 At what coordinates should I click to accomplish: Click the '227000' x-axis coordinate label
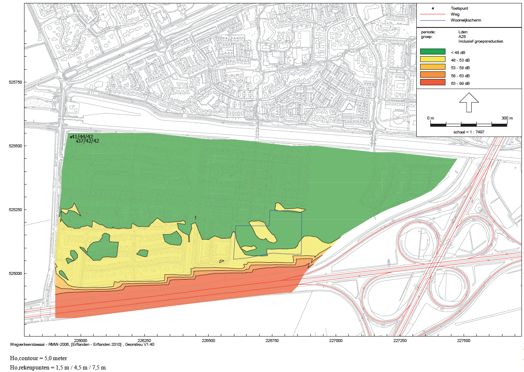(336, 340)
